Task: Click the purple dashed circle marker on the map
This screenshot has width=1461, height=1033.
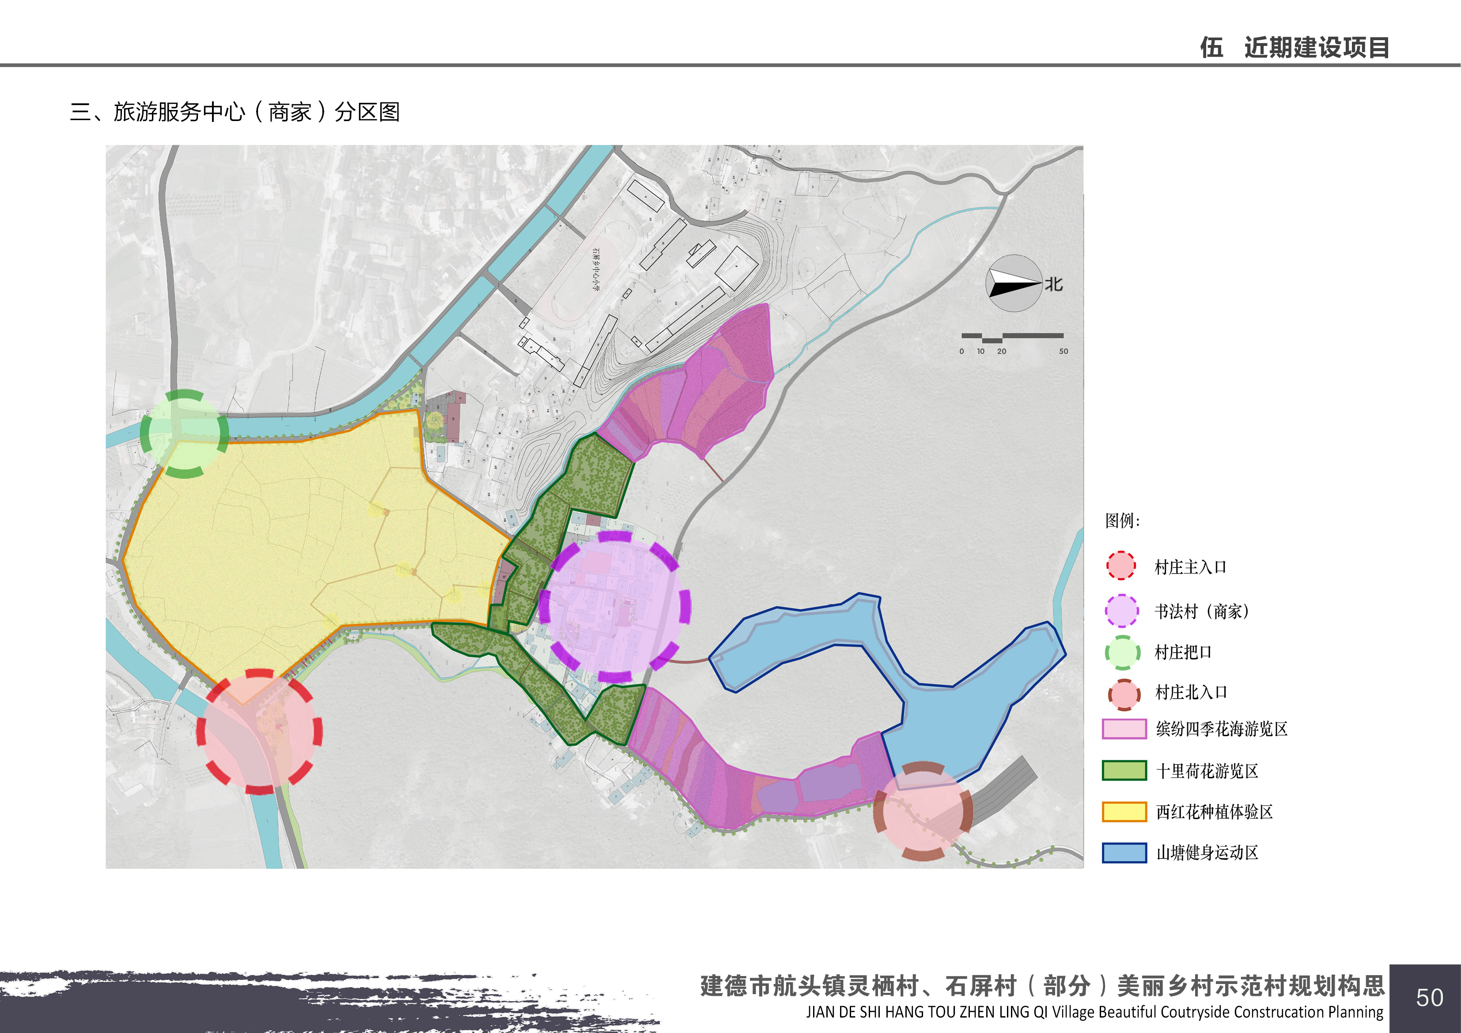Action: tap(614, 606)
